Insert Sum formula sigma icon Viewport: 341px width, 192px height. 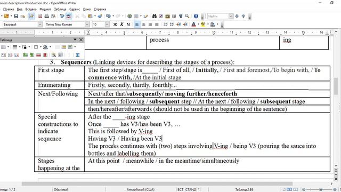[78, 55]
